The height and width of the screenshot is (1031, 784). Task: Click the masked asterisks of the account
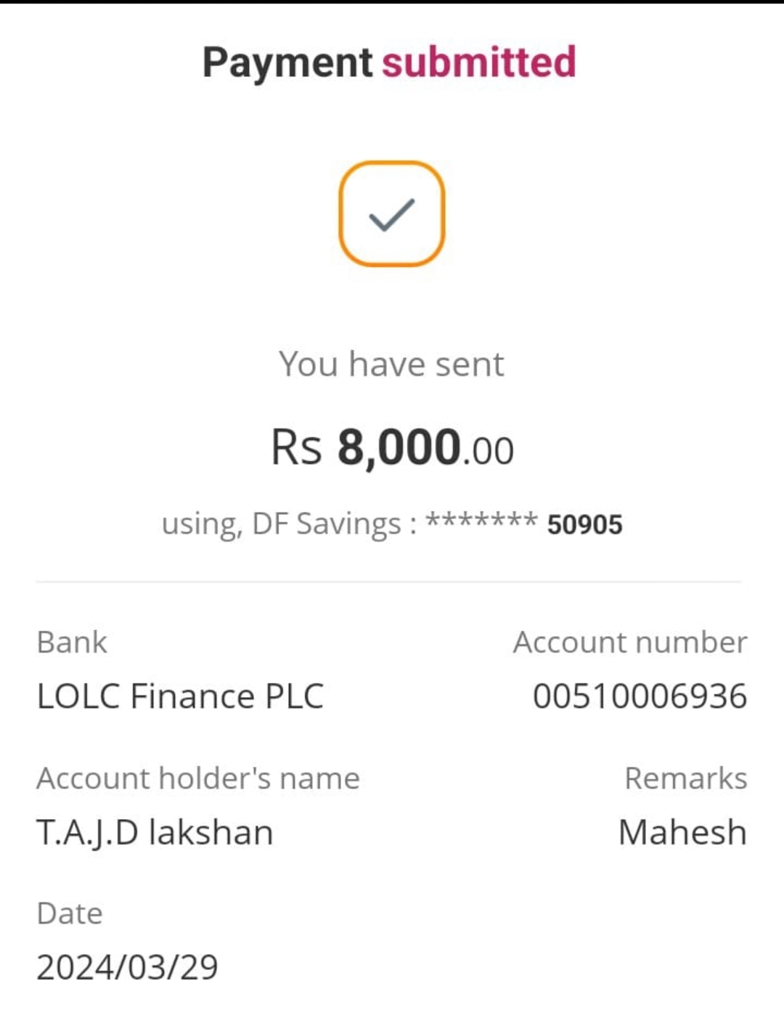pos(481,521)
